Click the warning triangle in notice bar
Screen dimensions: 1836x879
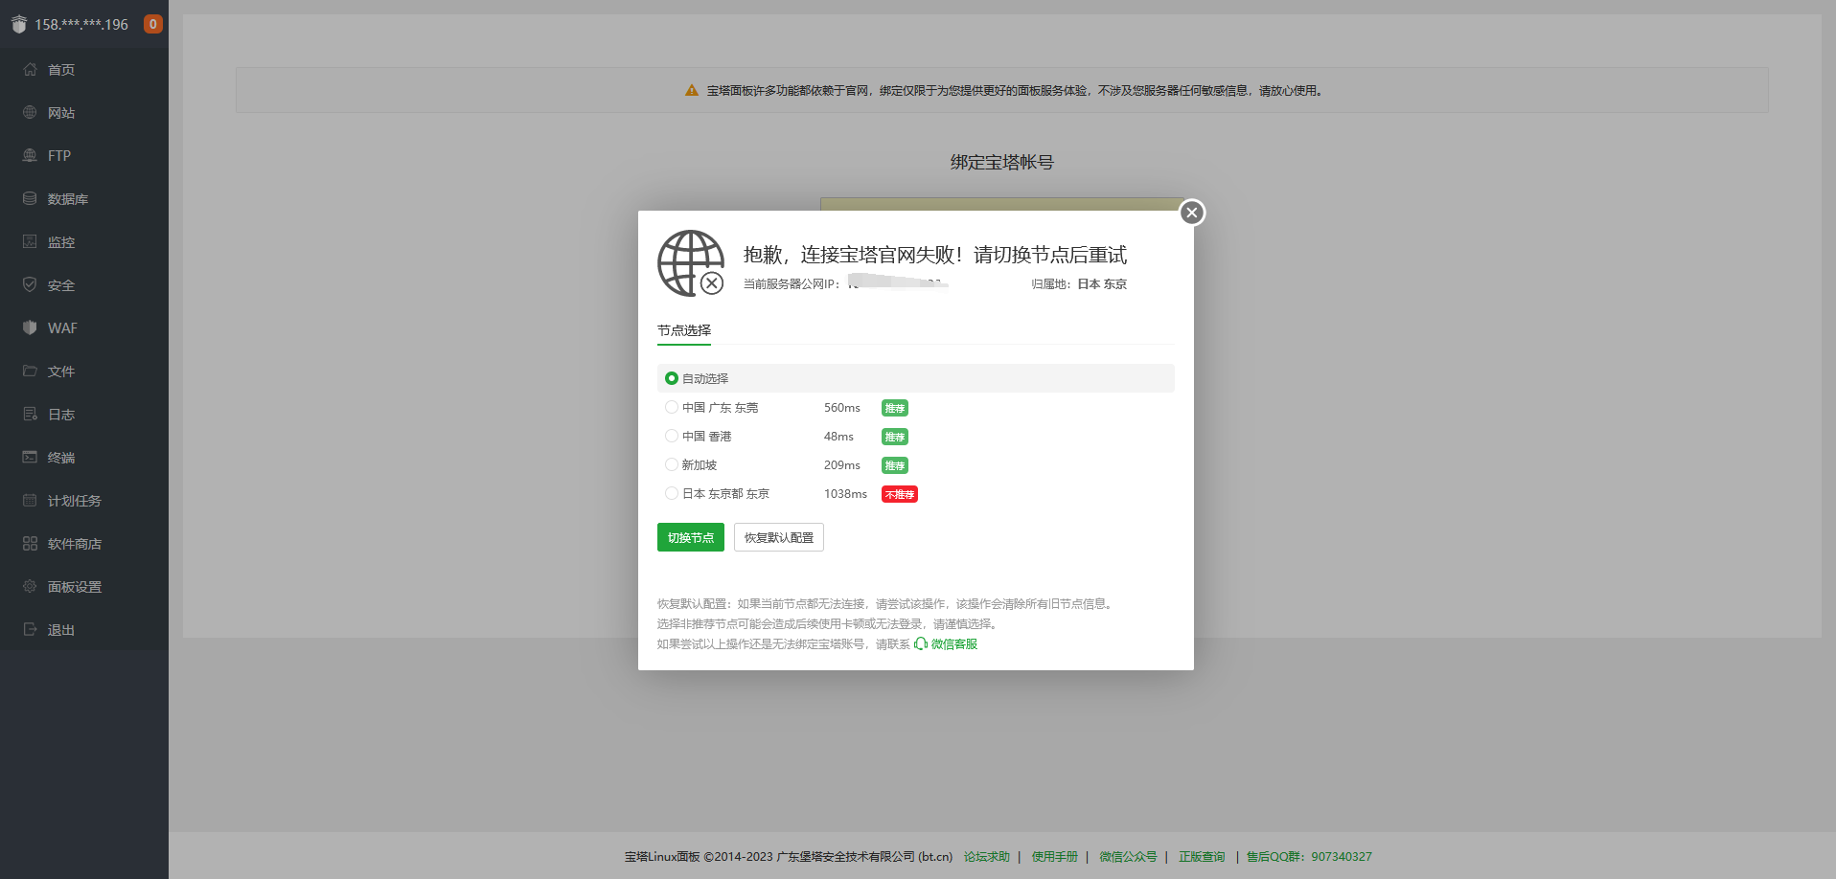[x=692, y=90]
